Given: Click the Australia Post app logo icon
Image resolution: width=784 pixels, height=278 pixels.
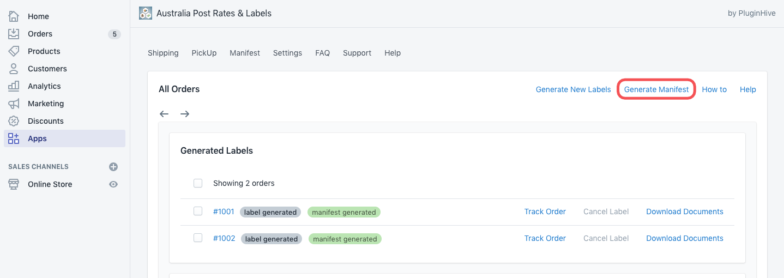Looking at the screenshot, I should 145,13.
